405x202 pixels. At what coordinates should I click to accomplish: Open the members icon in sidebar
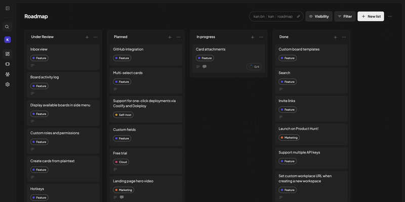pyautogui.click(x=8, y=74)
